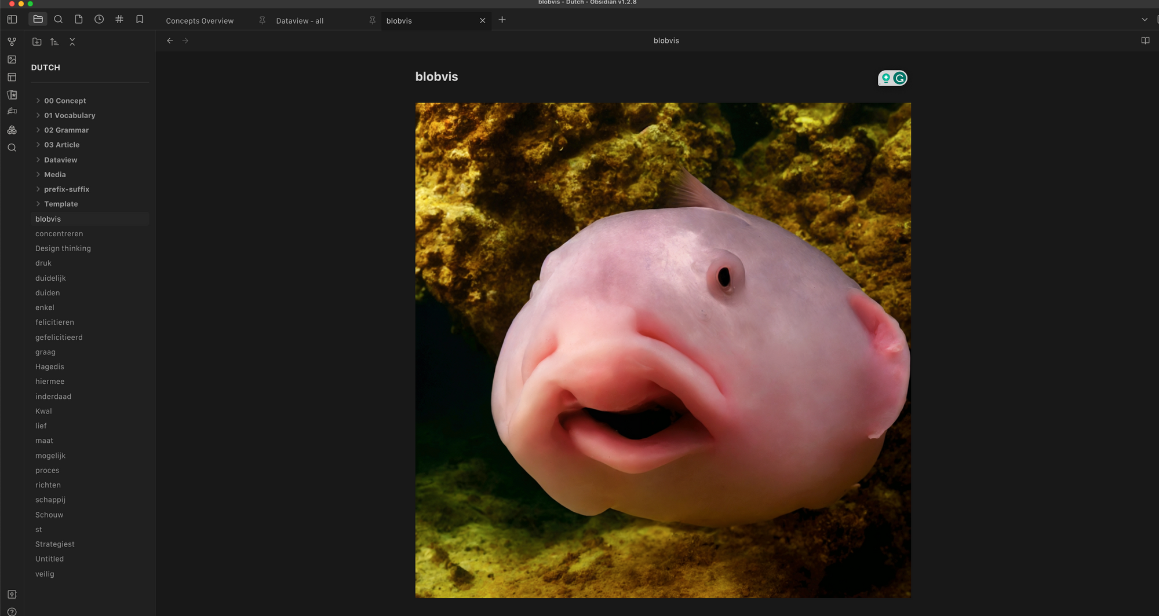Open the vault switcher icon at bottom
Image resolution: width=1159 pixels, height=616 pixels.
click(12, 595)
